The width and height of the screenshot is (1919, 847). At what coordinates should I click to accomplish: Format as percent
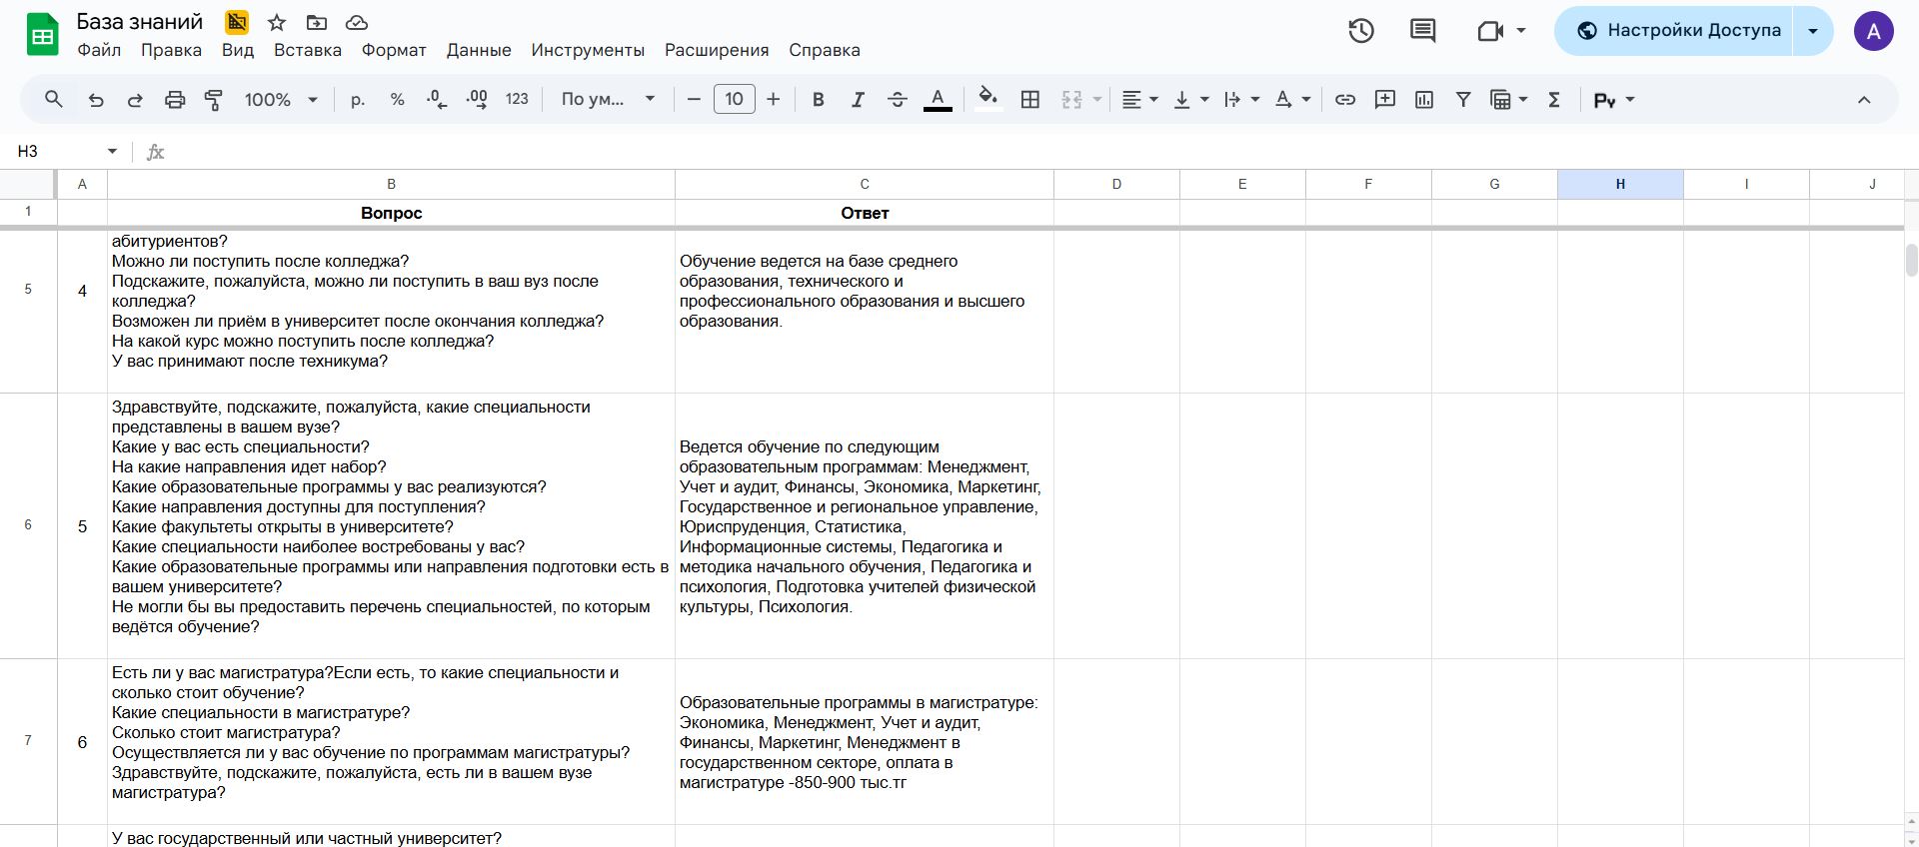pos(397,99)
